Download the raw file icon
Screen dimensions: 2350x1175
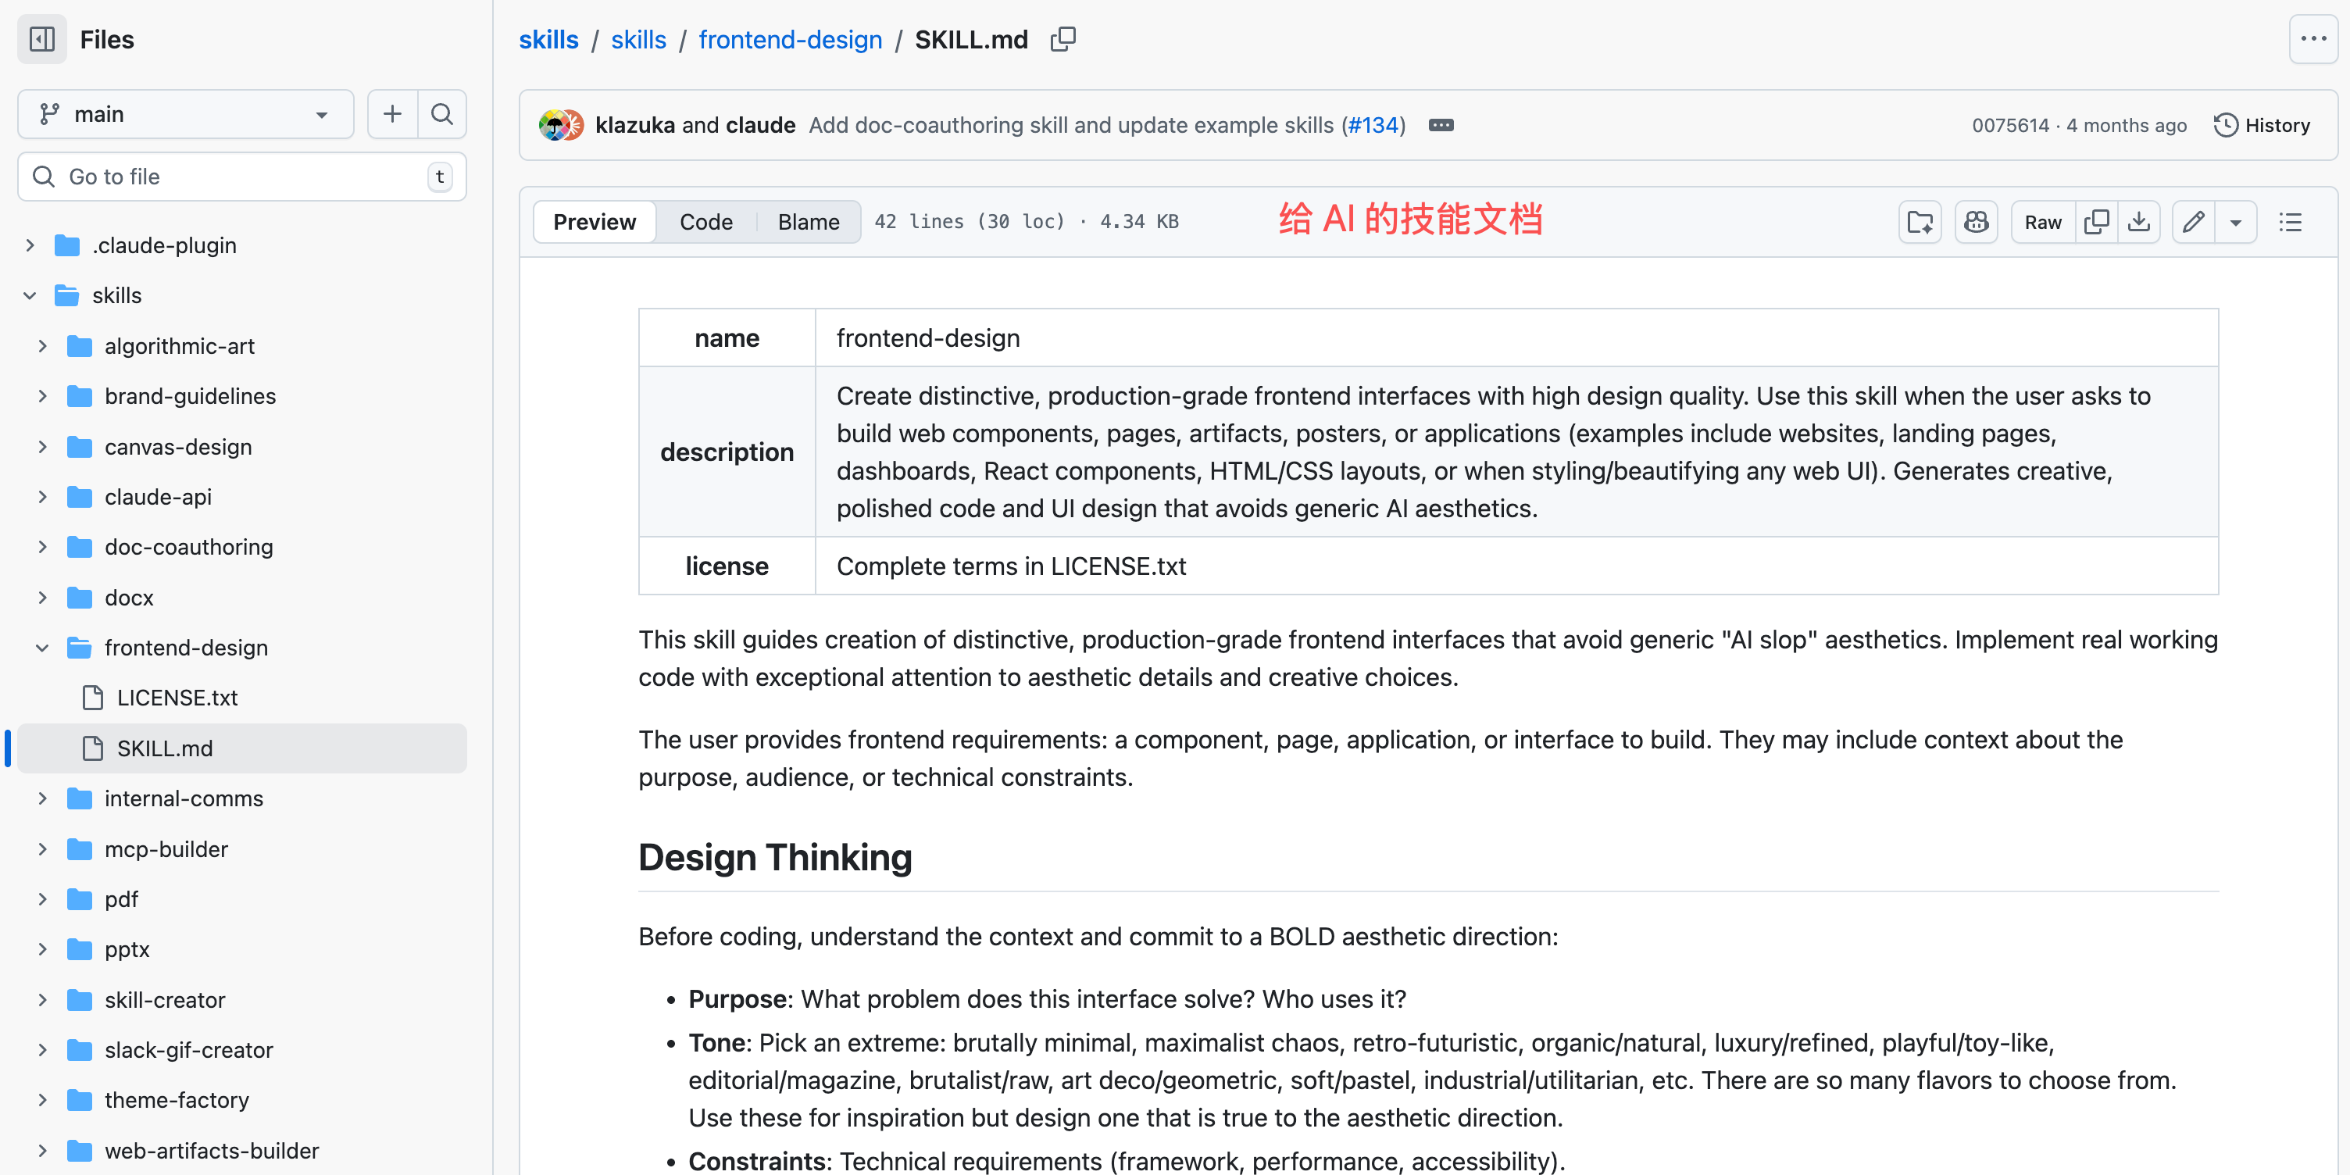tap(2138, 222)
